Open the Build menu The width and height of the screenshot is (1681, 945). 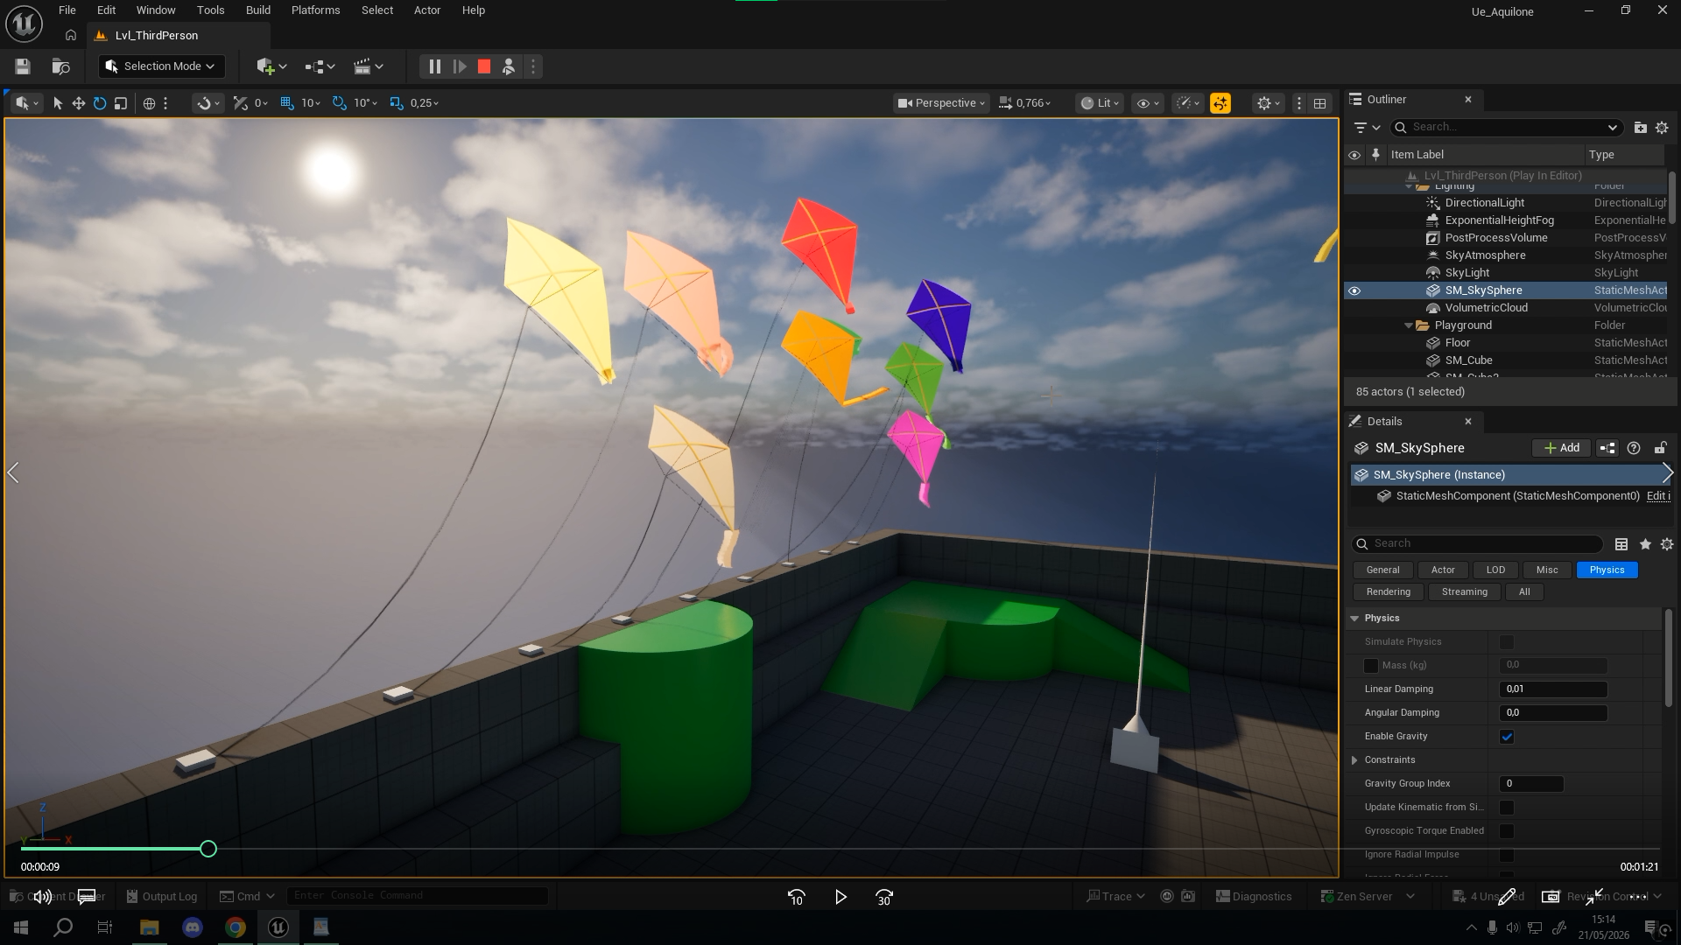point(257,10)
